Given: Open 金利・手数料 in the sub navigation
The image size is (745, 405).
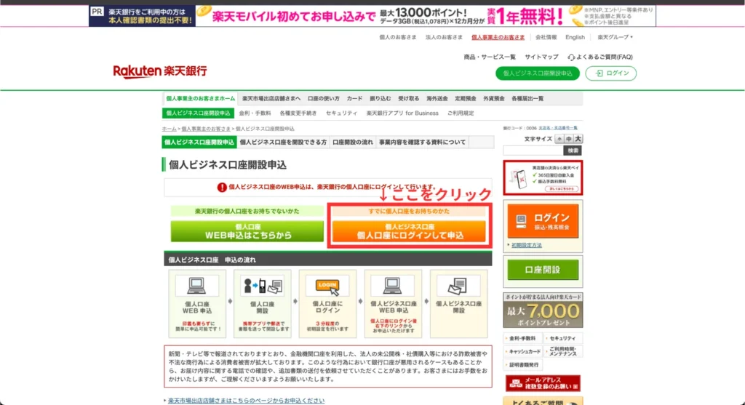Looking at the screenshot, I should coord(255,113).
